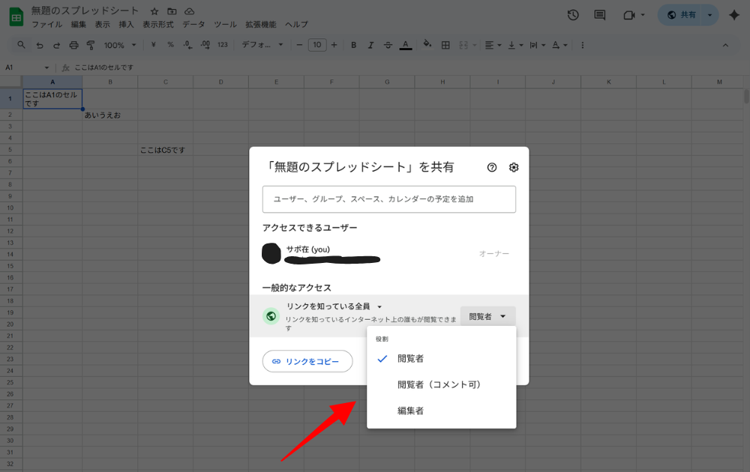Viewport: 750px width, 472px height.
Task: Open sharing settings gear icon
Action: [x=514, y=168]
